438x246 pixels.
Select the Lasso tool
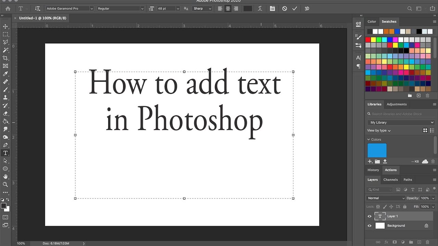point(5,42)
